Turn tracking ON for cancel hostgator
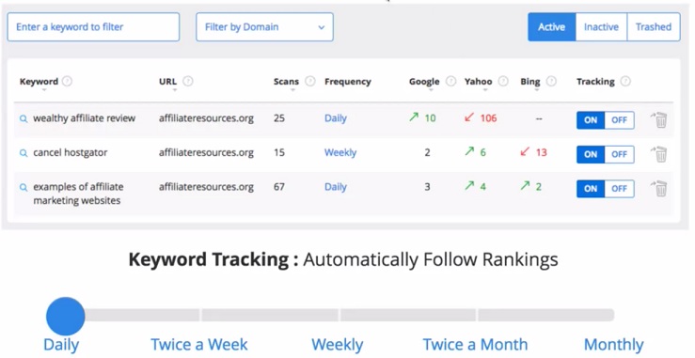Screen dimensions: 695x358 pyautogui.click(x=591, y=154)
